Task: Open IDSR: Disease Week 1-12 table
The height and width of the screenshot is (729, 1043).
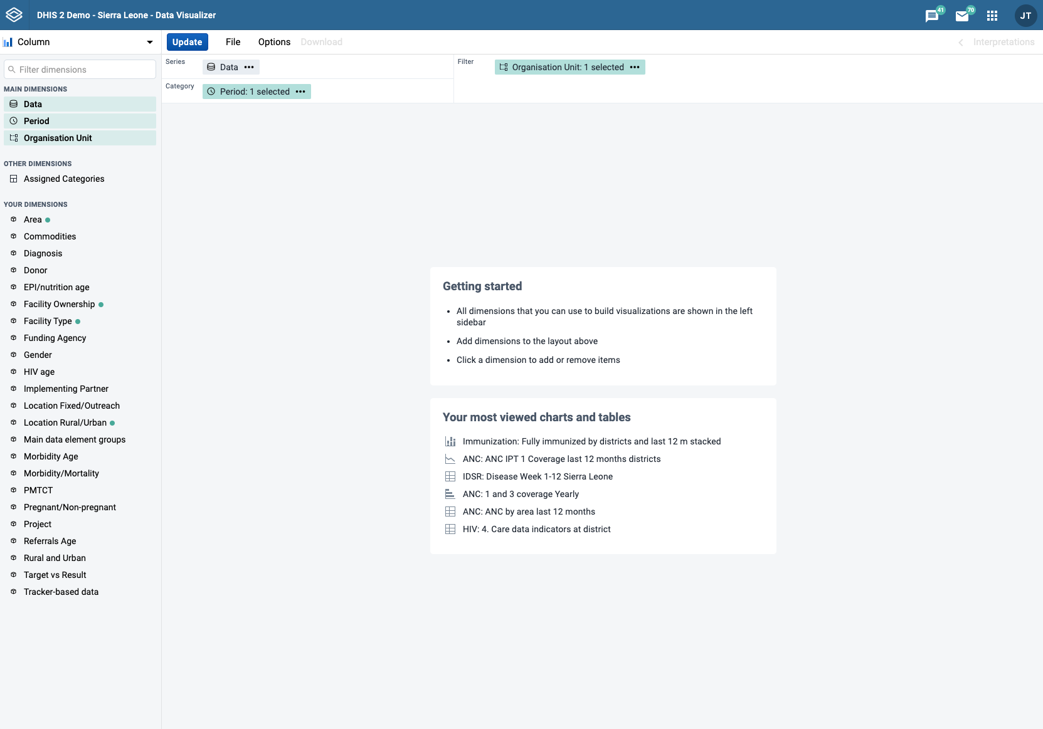Action: [x=537, y=476]
